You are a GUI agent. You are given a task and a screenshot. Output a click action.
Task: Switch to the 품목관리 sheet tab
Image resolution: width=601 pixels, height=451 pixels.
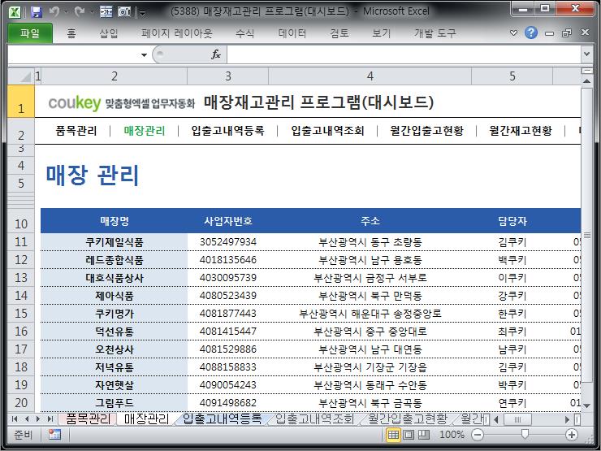tap(88, 418)
